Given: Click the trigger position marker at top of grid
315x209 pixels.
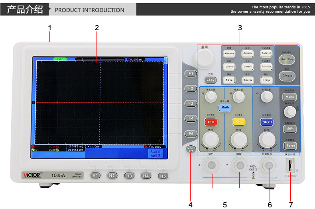Looking at the screenshot, I should 100,62.
